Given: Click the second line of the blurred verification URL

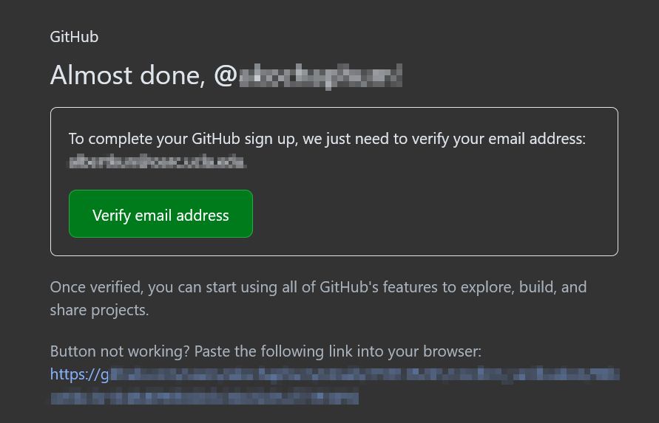Looking at the screenshot, I should (204, 398).
